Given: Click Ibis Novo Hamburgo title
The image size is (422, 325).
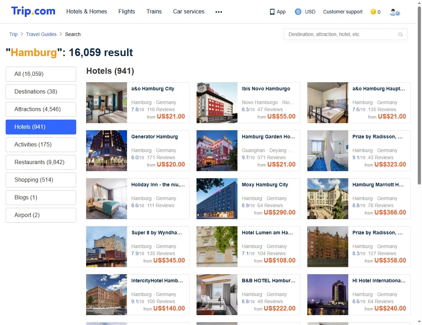Looking at the screenshot, I should pos(266,89).
